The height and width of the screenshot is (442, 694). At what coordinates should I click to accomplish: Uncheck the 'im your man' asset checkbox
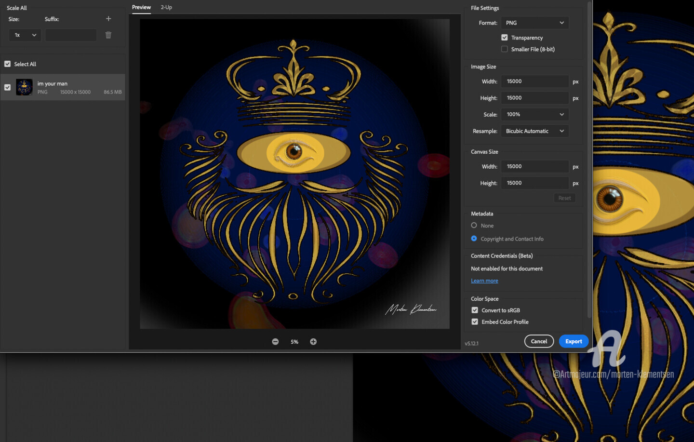7,87
